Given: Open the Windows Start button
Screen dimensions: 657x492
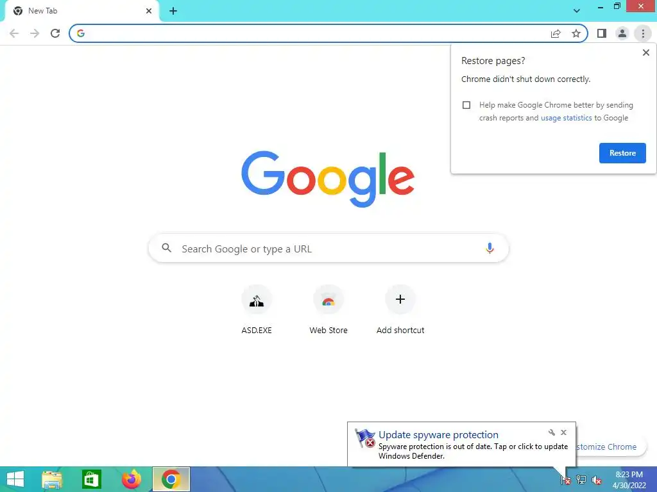Looking at the screenshot, I should (x=15, y=479).
